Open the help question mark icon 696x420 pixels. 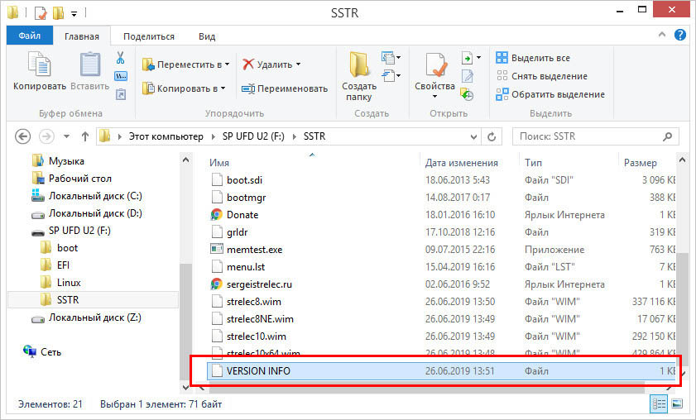tap(680, 35)
